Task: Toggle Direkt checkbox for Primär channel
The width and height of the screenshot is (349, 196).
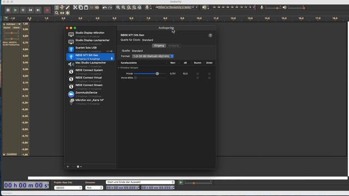Action: coord(209,73)
